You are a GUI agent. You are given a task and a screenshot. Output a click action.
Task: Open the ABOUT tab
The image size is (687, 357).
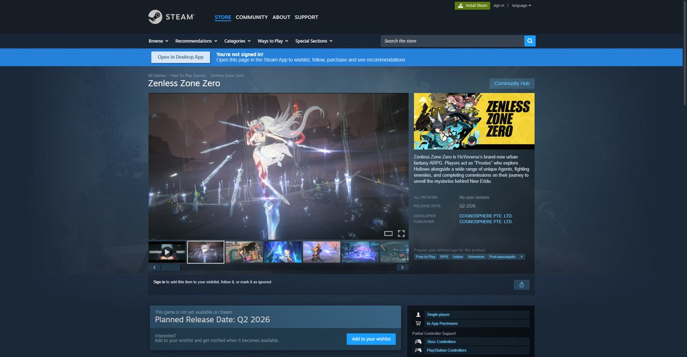point(281,17)
